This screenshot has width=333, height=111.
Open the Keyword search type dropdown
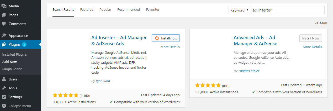pyautogui.click(x=239, y=10)
